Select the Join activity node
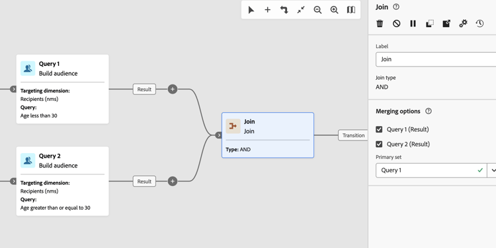 pos(268,135)
